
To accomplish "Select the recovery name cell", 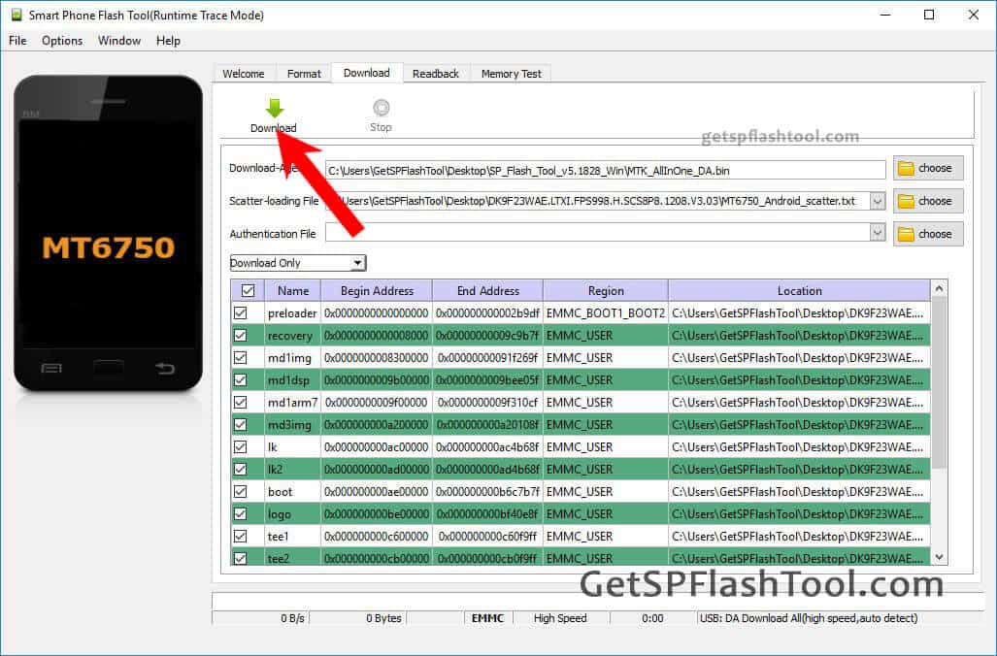I will pyautogui.click(x=290, y=335).
